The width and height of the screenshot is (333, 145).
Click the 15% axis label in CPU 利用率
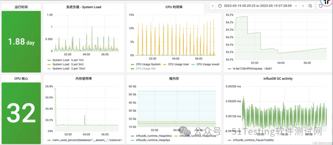pyautogui.click(x=131, y=15)
